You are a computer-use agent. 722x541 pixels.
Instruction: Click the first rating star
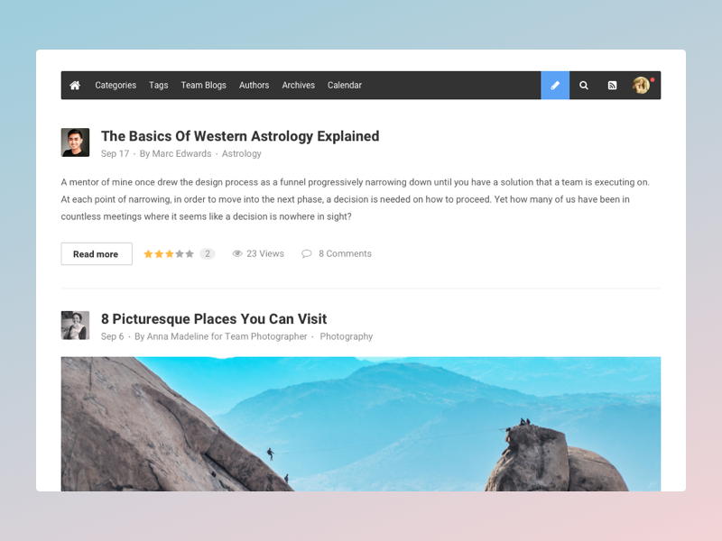click(x=148, y=254)
